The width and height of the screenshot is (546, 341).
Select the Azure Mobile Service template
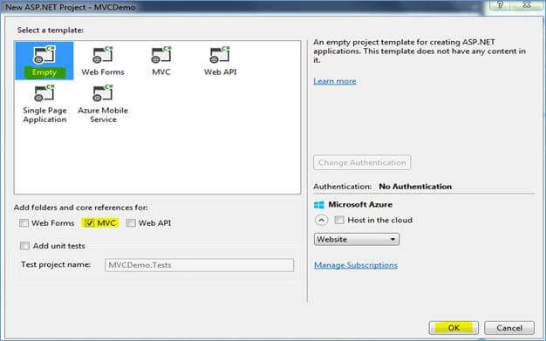tap(103, 104)
